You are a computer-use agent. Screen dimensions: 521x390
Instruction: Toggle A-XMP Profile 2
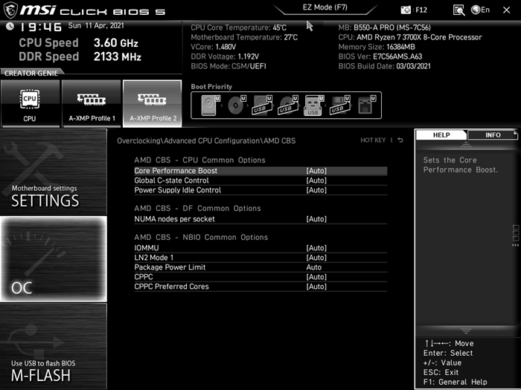[152, 103]
